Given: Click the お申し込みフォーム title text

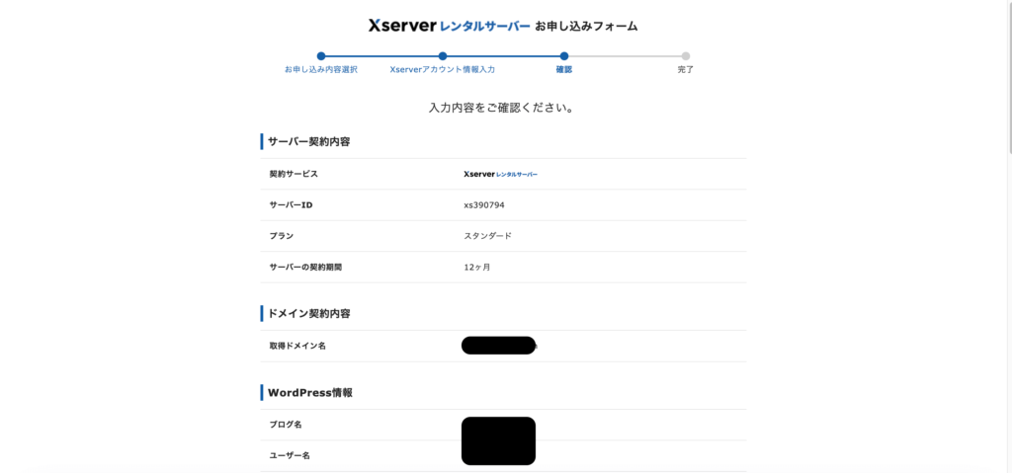Looking at the screenshot, I should click(586, 27).
